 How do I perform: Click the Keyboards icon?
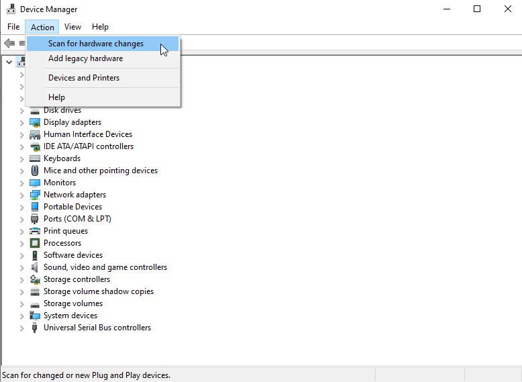[x=35, y=158]
